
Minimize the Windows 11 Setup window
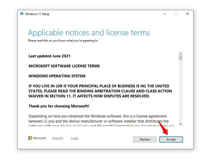coord(165,14)
